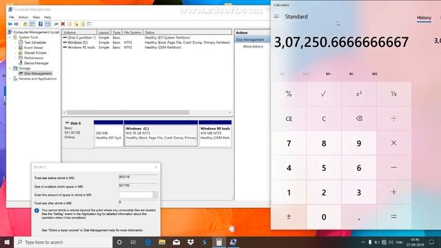Open the View menu in Computer Management
The height and width of the screenshot is (248, 441).
point(36,17)
